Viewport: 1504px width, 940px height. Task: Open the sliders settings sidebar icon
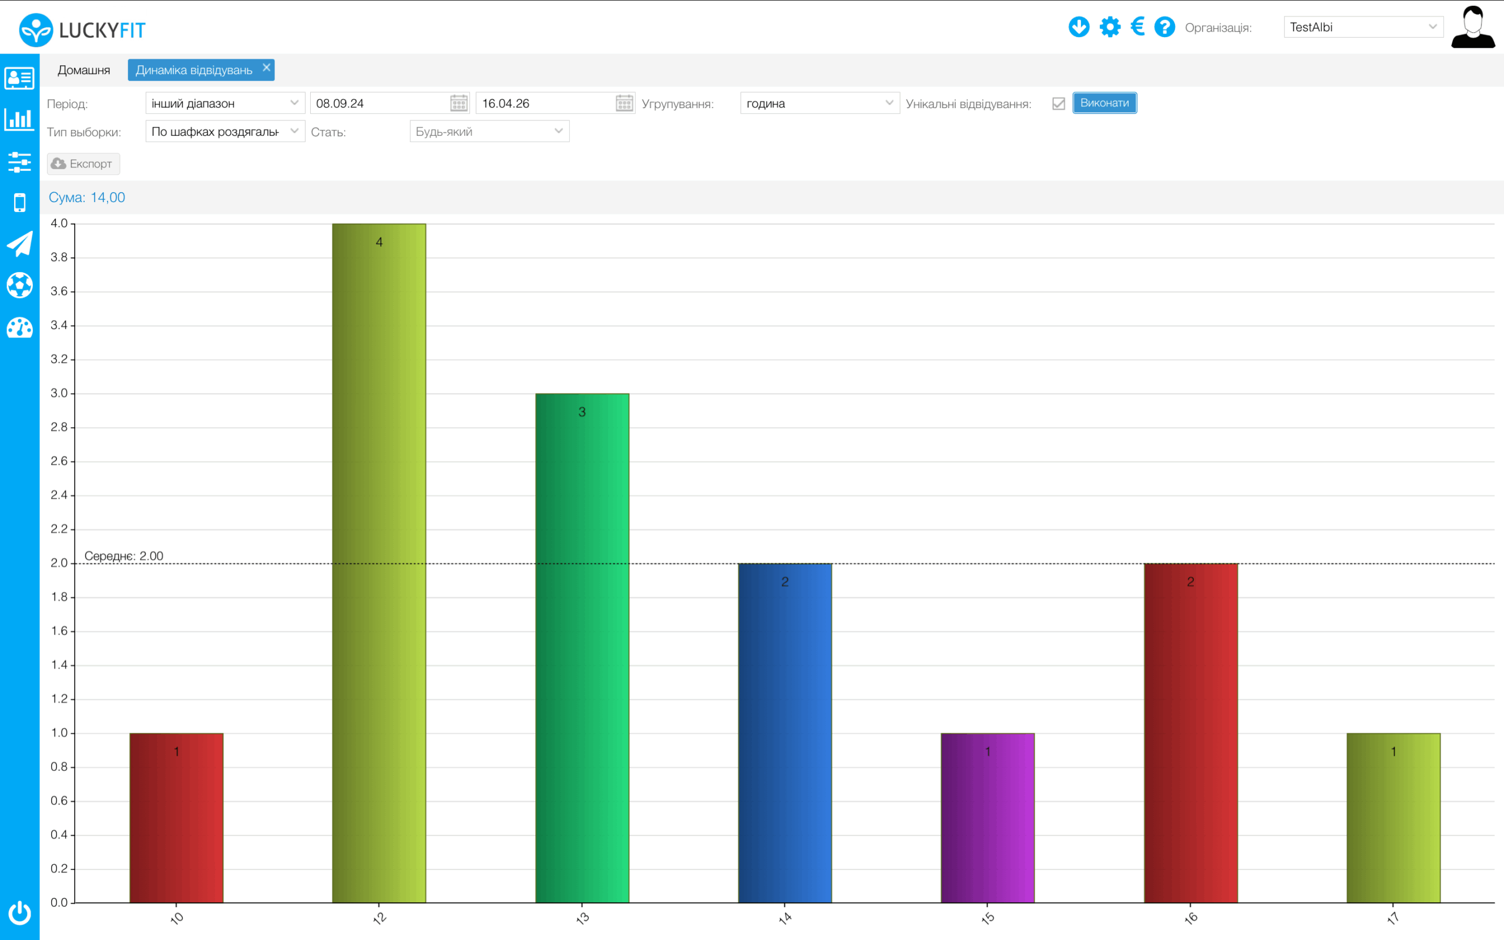19,162
